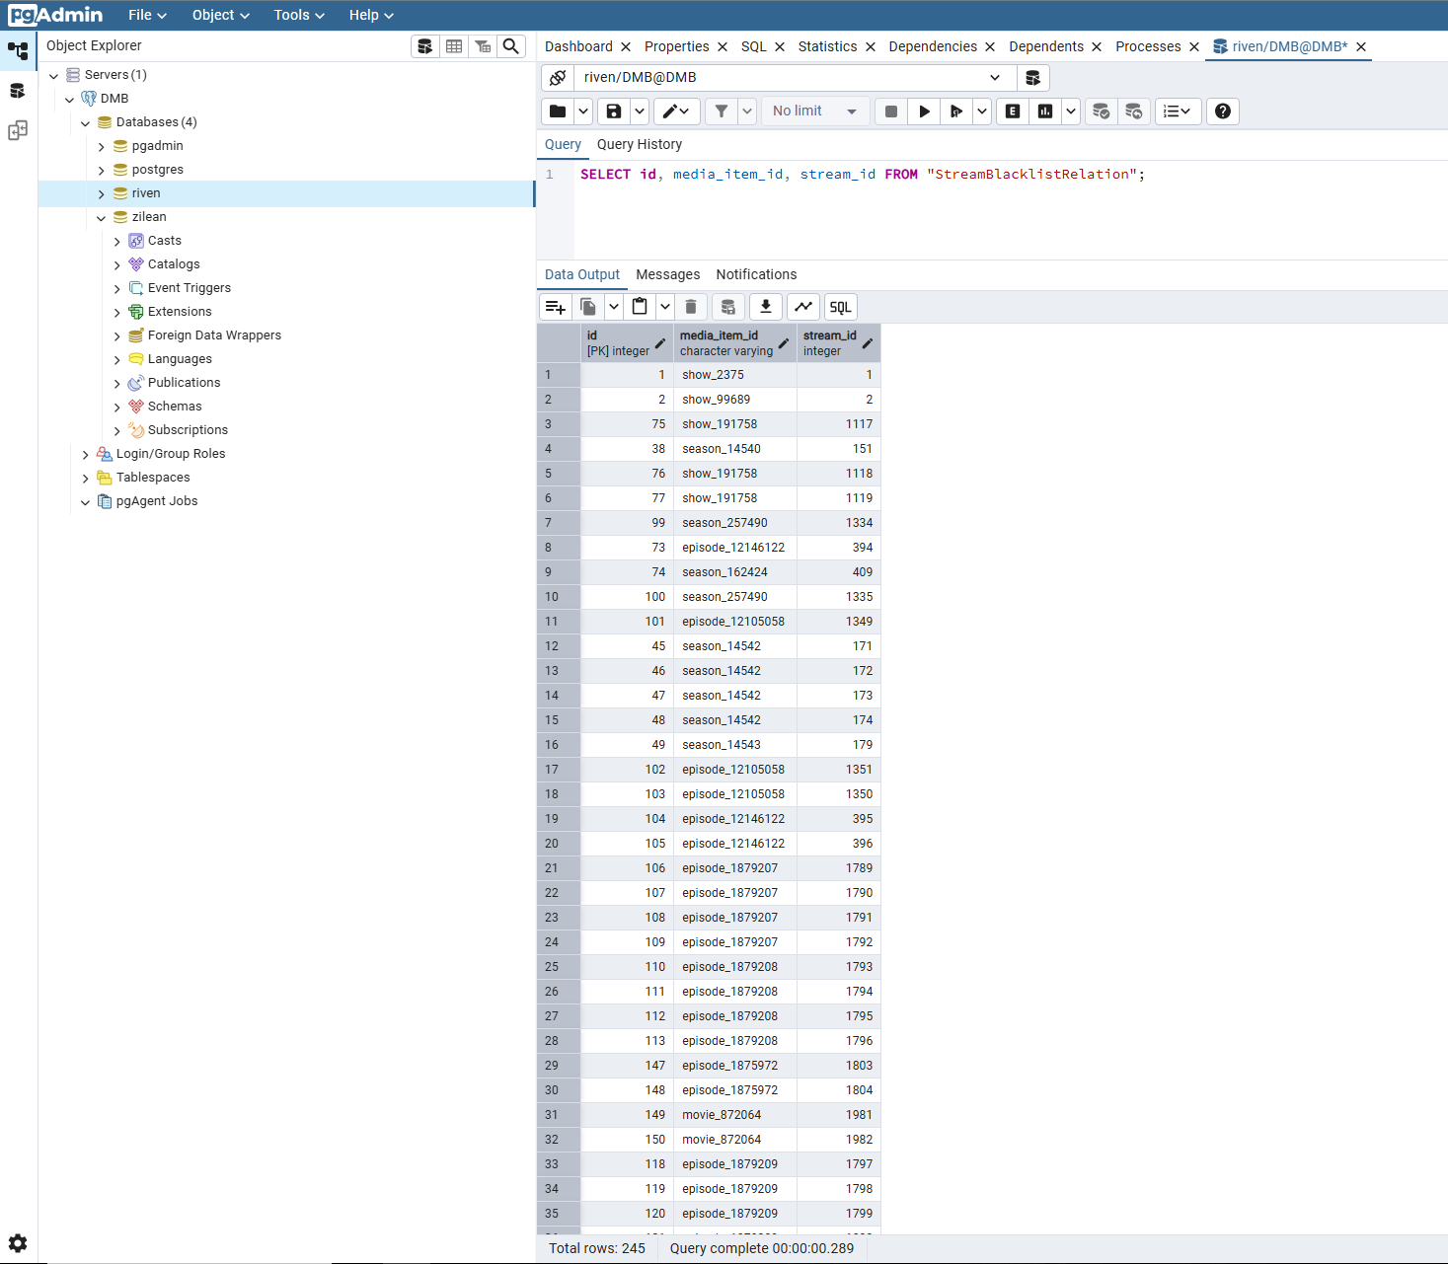Open the No limit rows dropdown

pos(816,112)
